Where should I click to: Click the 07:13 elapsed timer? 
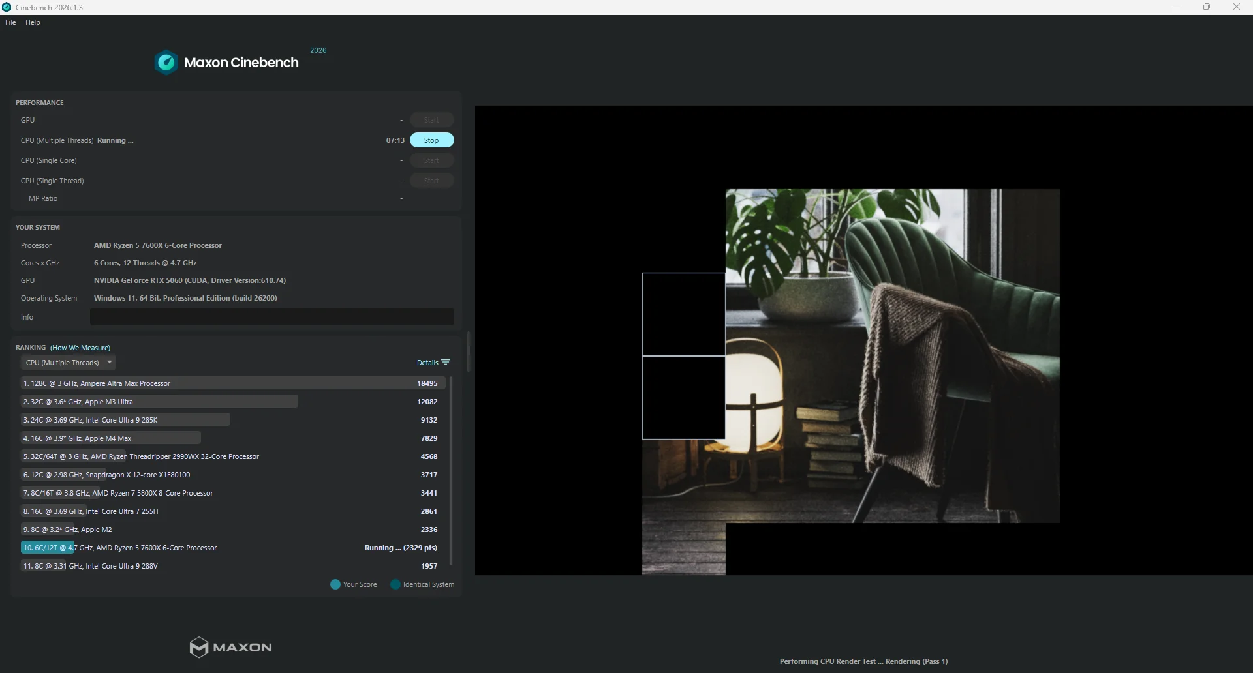(x=395, y=140)
